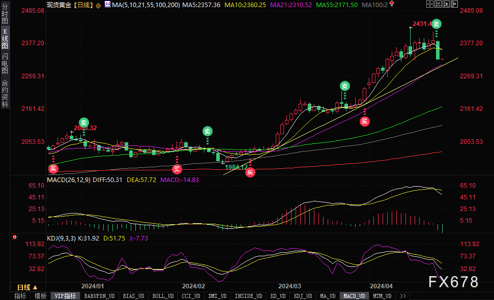The width and height of the screenshot is (494, 300).
Task: Open the 合约资料 contract info panel
Action: pos(5,93)
